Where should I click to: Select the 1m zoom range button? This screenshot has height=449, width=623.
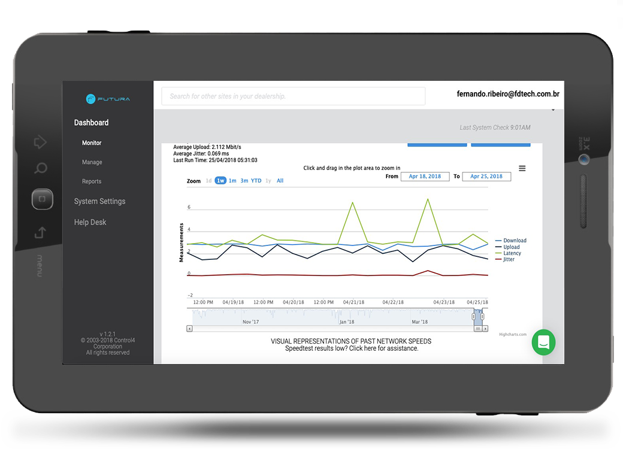pos(232,181)
